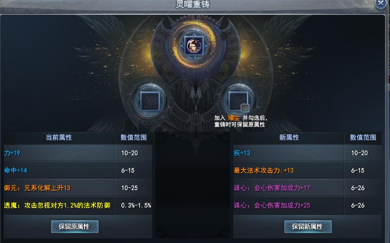This screenshot has width=390, height=243.
Task: Select the 御元 元系化解上升13 row
Action: pos(77,188)
